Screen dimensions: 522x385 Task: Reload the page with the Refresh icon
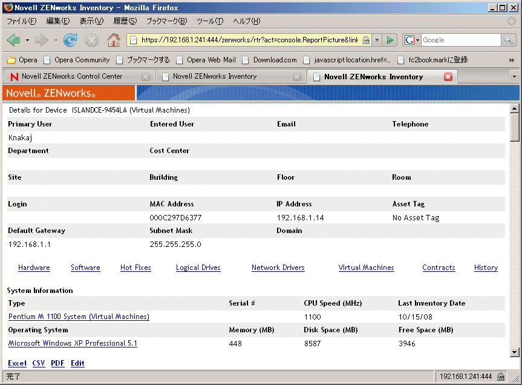pyautogui.click(x=70, y=41)
